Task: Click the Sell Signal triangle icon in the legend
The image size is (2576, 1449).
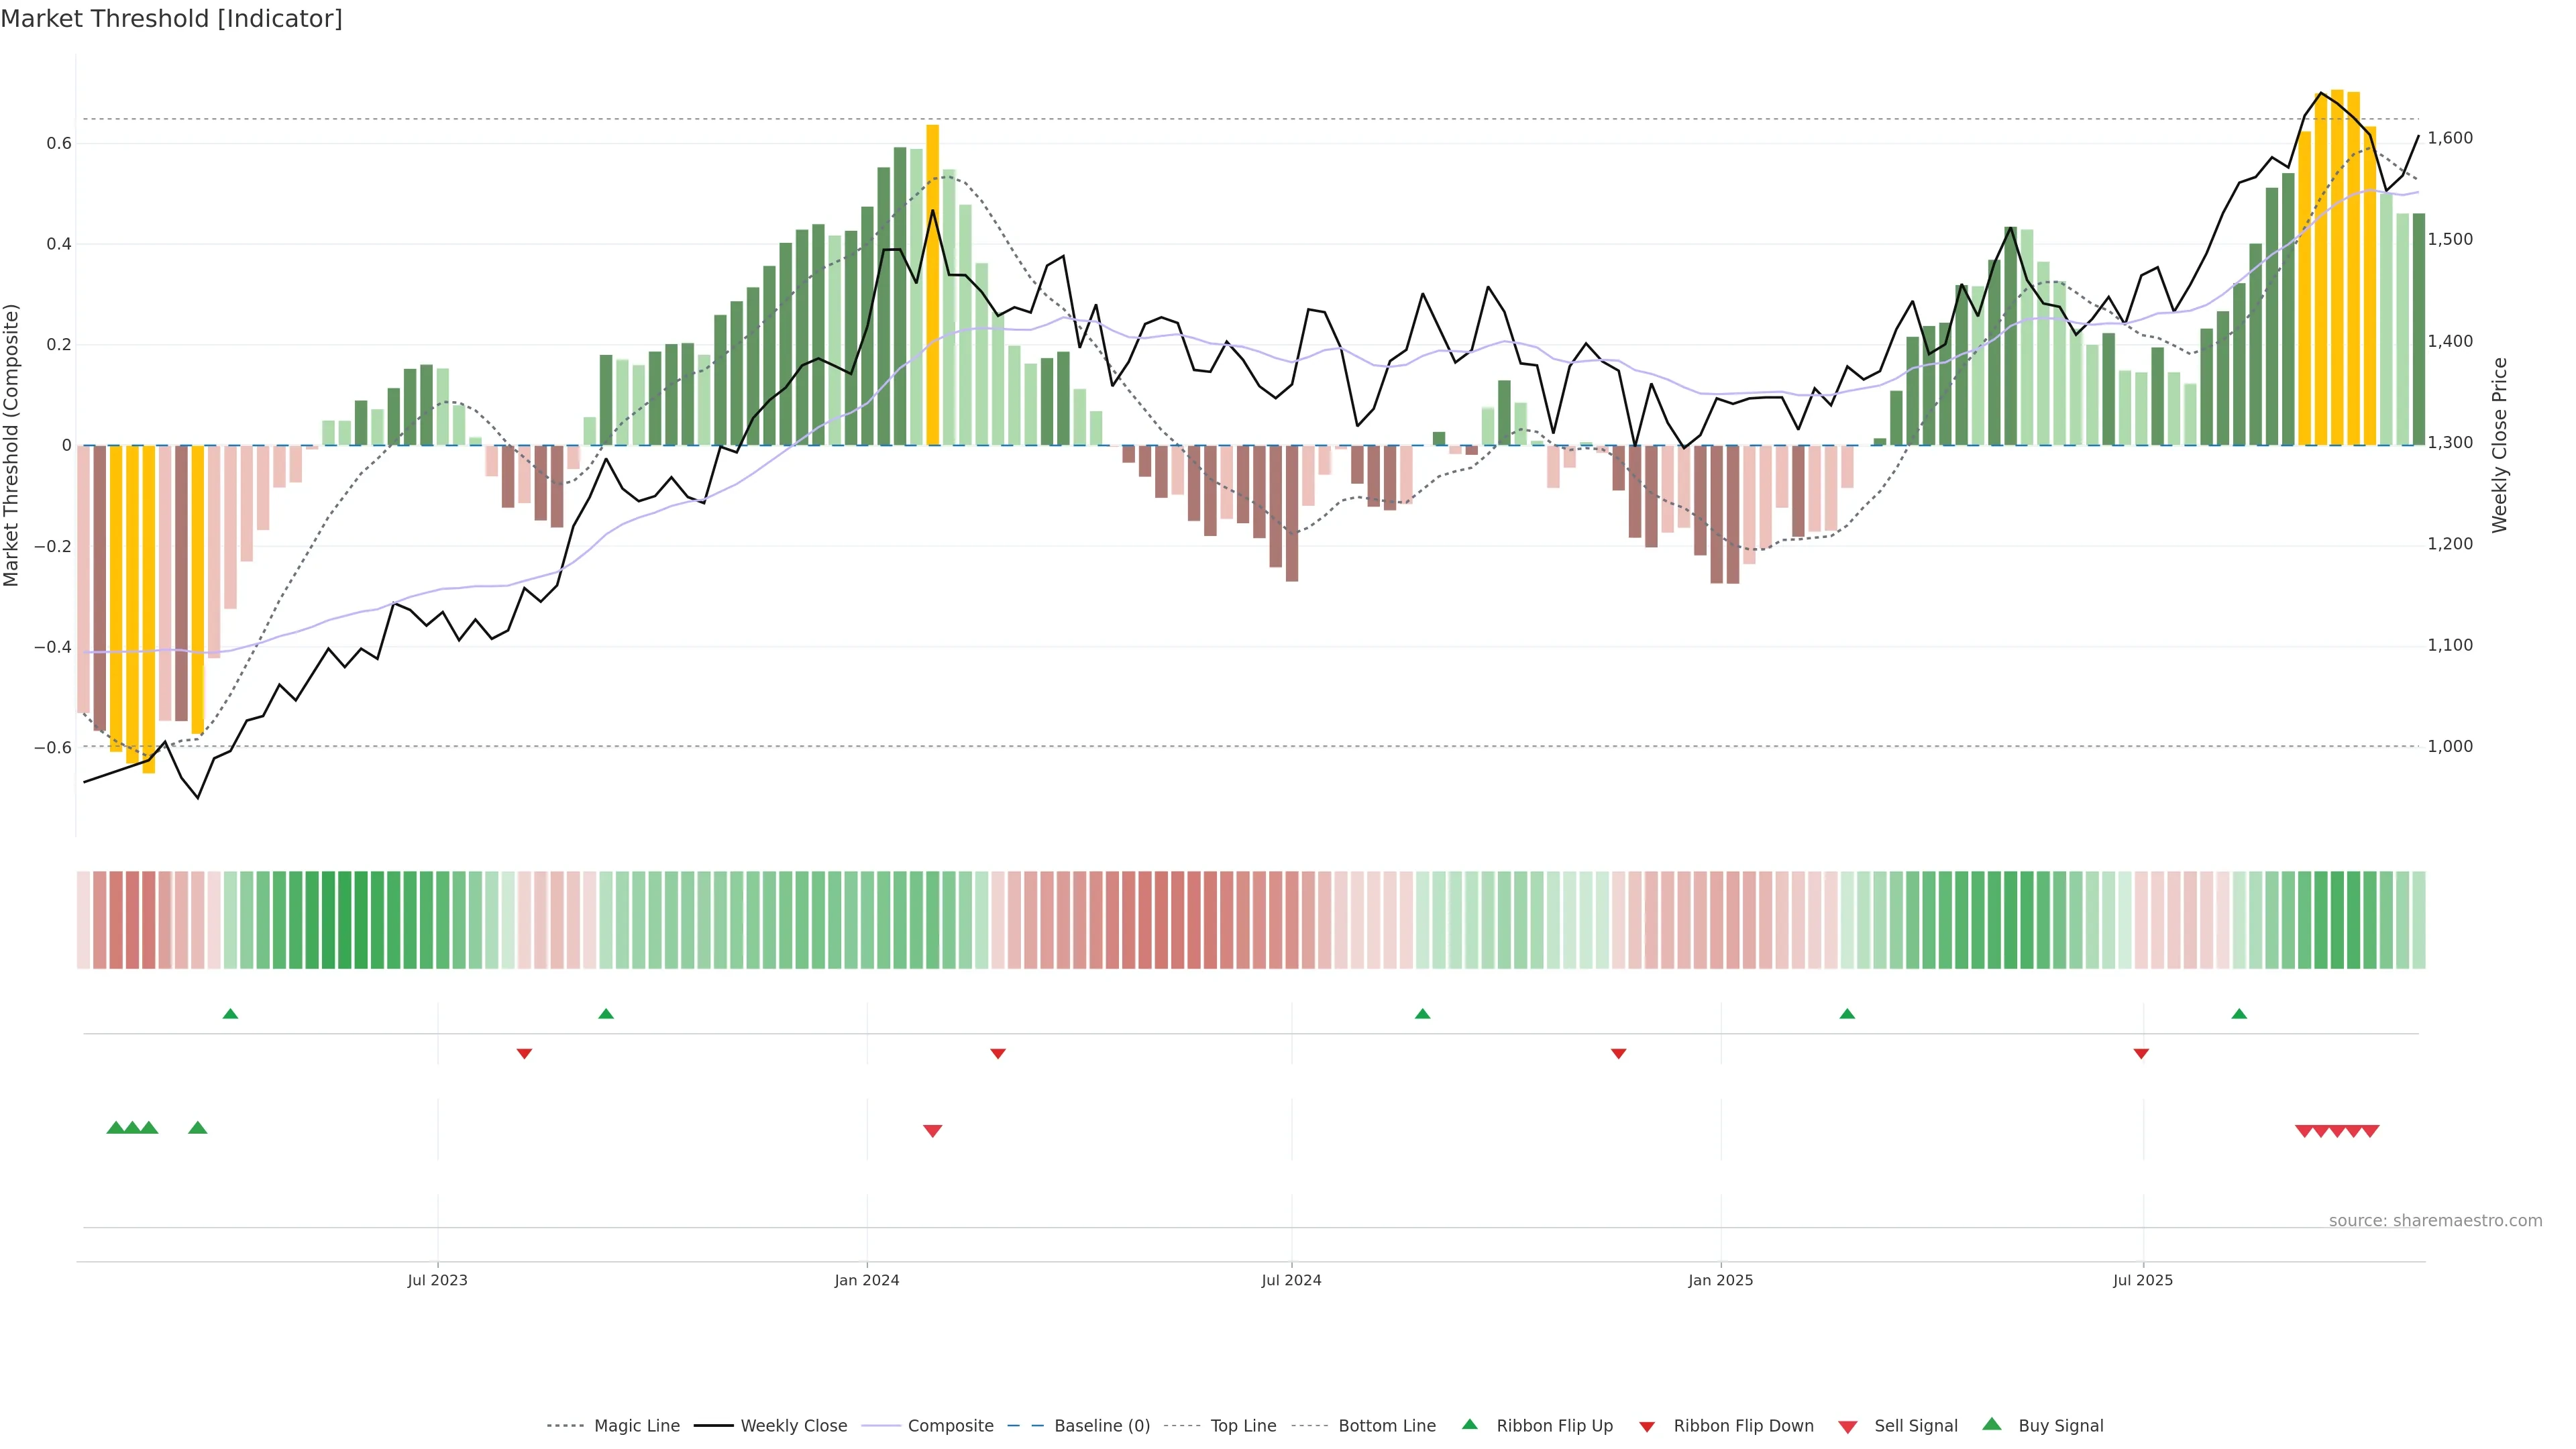Action: pyautogui.click(x=1848, y=1427)
